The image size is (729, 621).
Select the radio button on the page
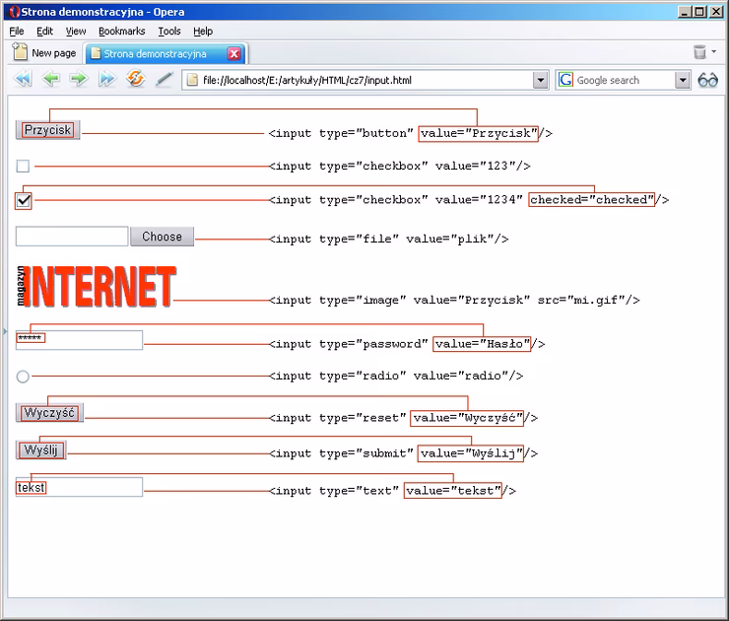pos(24,377)
